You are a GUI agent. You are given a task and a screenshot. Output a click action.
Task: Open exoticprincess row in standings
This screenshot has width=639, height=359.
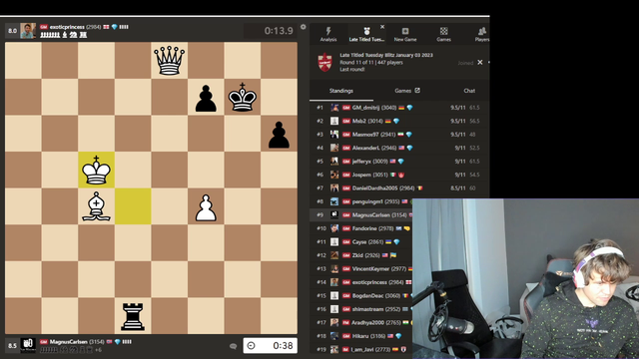361,282
